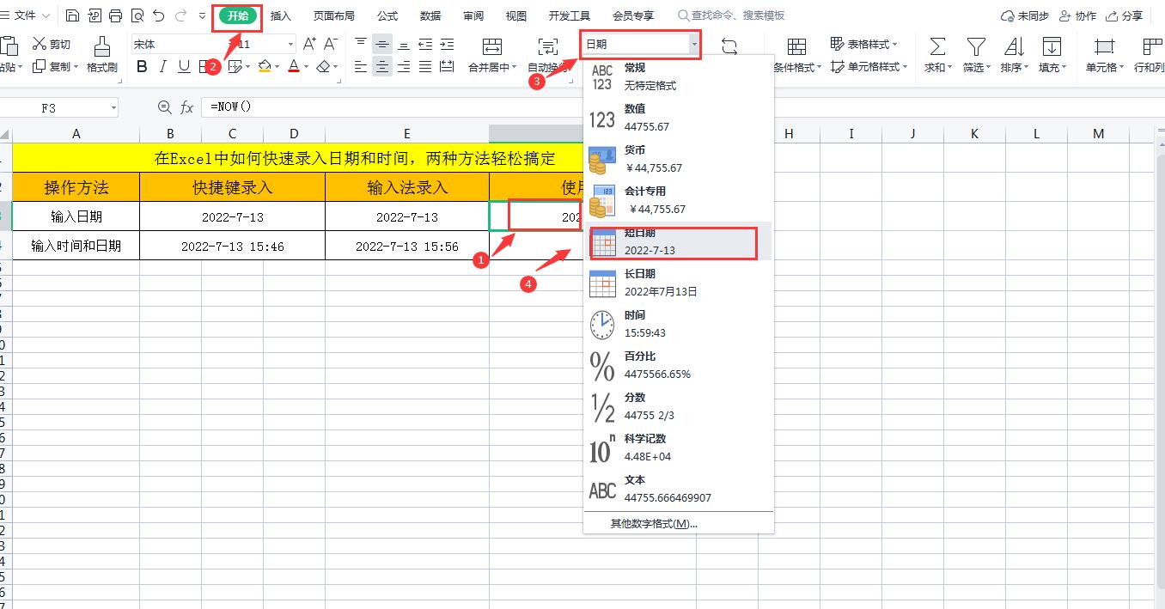Viewport: 1165px width, 609px height.
Task: Click the Conditional Format (条件格式) icon
Action: [797, 46]
